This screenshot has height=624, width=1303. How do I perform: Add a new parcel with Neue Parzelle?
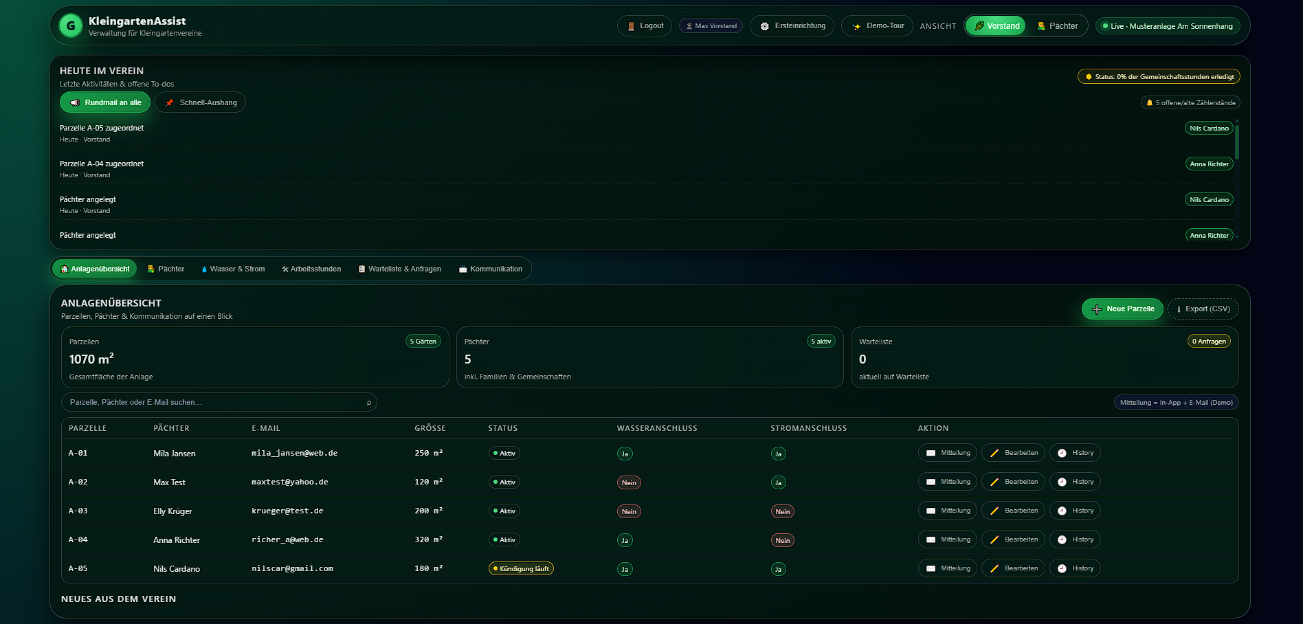pos(1122,309)
